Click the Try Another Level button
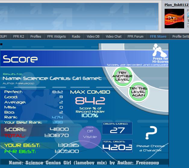This screenshot has height=168, width=189. tap(122, 76)
